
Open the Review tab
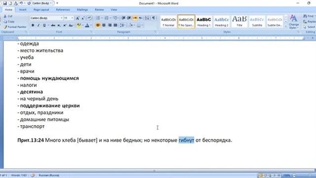(x=99, y=10)
